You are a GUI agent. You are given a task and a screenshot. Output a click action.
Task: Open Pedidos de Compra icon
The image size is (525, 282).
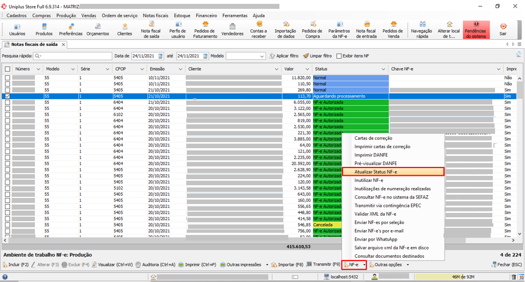point(312,30)
